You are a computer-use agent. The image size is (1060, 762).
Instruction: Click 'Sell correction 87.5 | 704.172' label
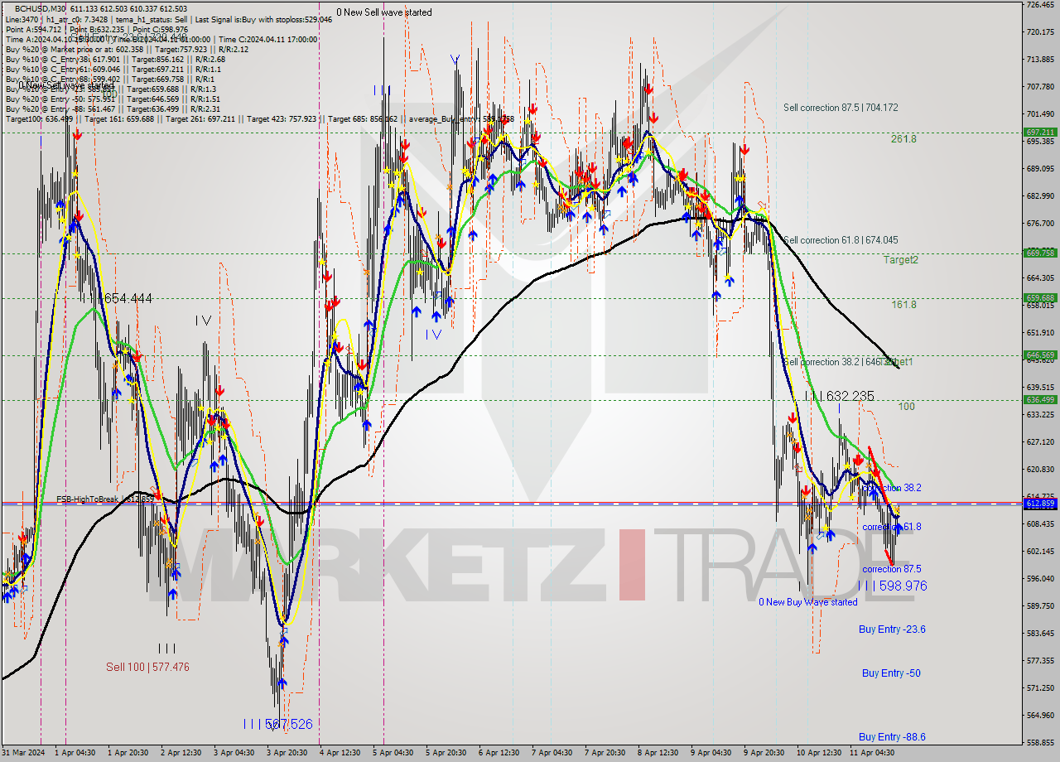pyautogui.click(x=841, y=108)
